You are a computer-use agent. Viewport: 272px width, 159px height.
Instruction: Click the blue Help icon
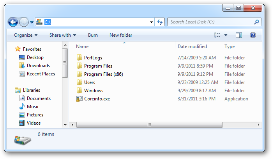point(253,35)
